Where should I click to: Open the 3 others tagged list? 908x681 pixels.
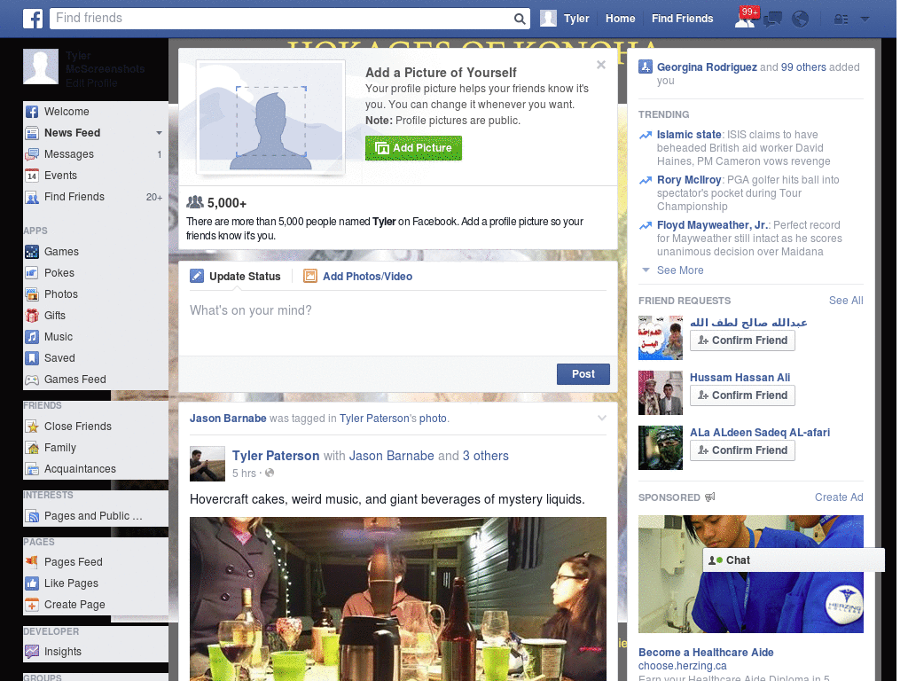(x=485, y=456)
